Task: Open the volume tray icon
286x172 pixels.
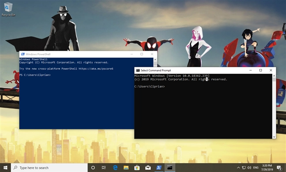Action: pos(249,168)
